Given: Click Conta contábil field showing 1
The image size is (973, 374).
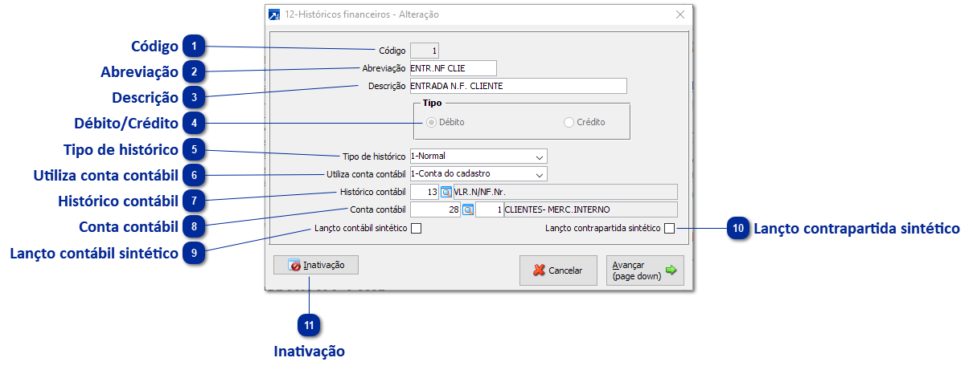Looking at the screenshot, I should [490, 209].
